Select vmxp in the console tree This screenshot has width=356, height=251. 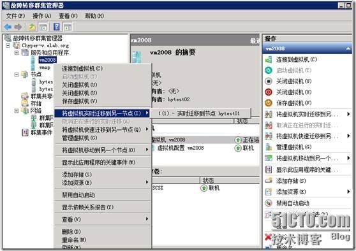coord(45,68)
